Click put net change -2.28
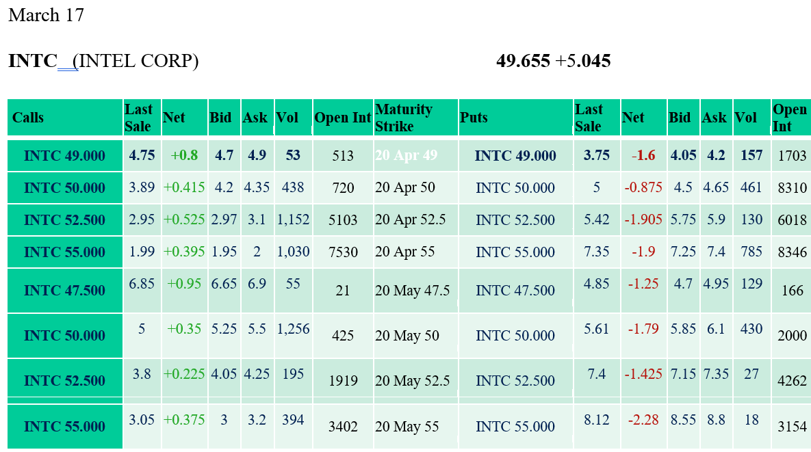This screenshot has width=811, height=452. tap(643, 419)
